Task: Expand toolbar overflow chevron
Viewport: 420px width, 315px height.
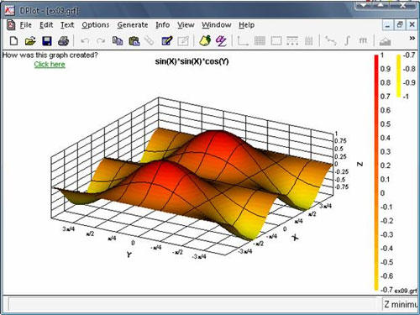Action: pos(412,38)
